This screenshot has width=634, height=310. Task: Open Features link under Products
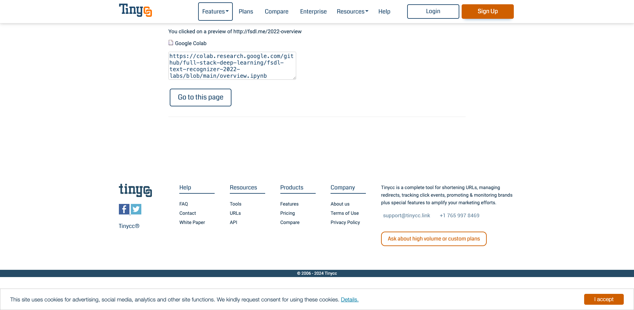pyautogui.click(x=289, y=204)
